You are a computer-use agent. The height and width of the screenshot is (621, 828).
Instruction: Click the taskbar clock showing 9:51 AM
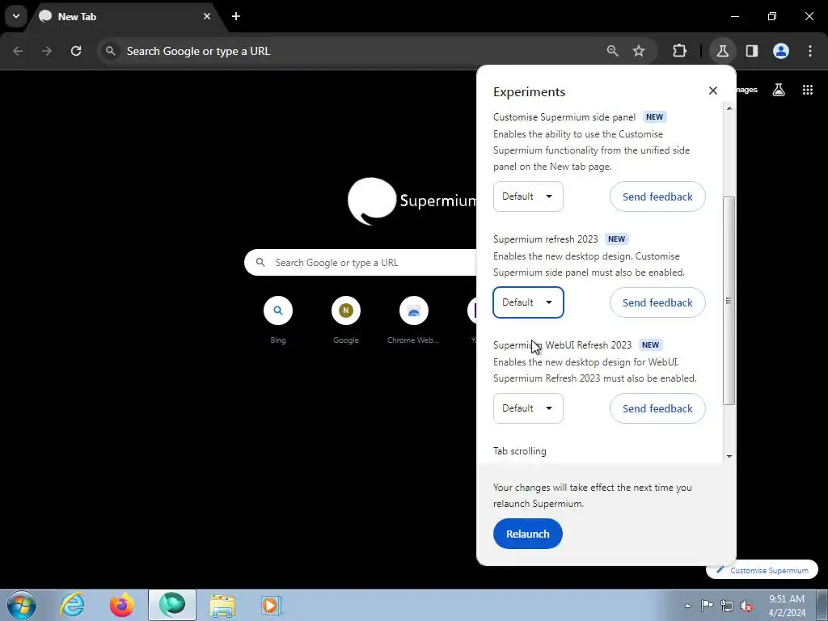pyautogui.click(x=787, y=606)
